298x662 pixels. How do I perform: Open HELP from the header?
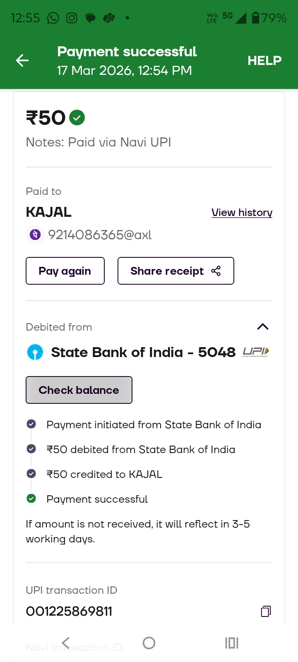pyautogui.click(x=264, y=61)
